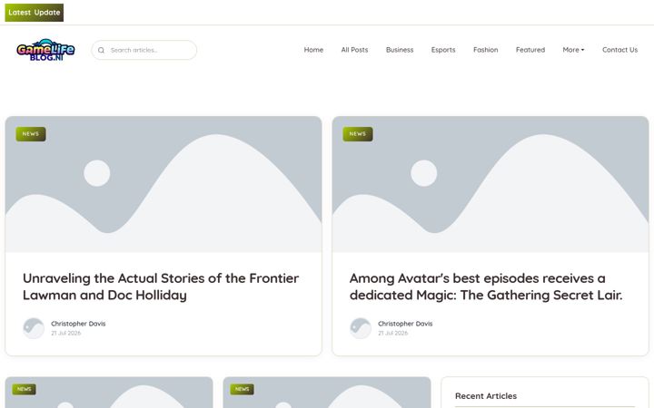This screenshot has height=408, width=654.
Task: Click the GameLife Blog logo
Action: 46,50
